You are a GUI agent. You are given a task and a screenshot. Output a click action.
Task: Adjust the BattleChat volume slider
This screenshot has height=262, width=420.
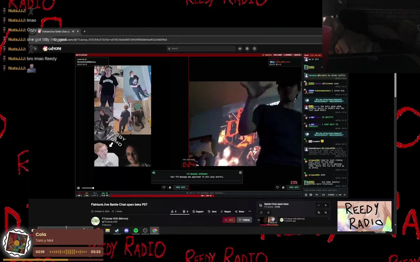point(88,188)
